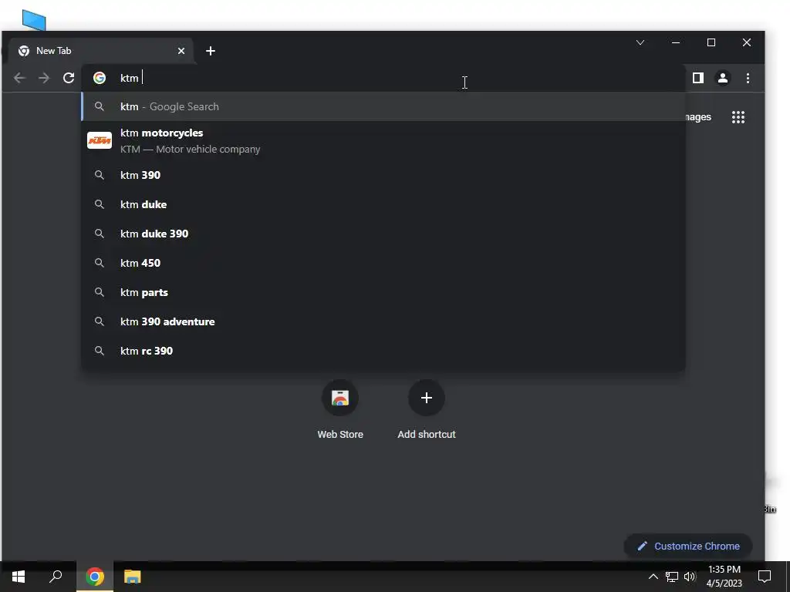The height and width of the screenshot is (592, 790).
Task: Close the New Tab tab
Action: click(181, 51)
